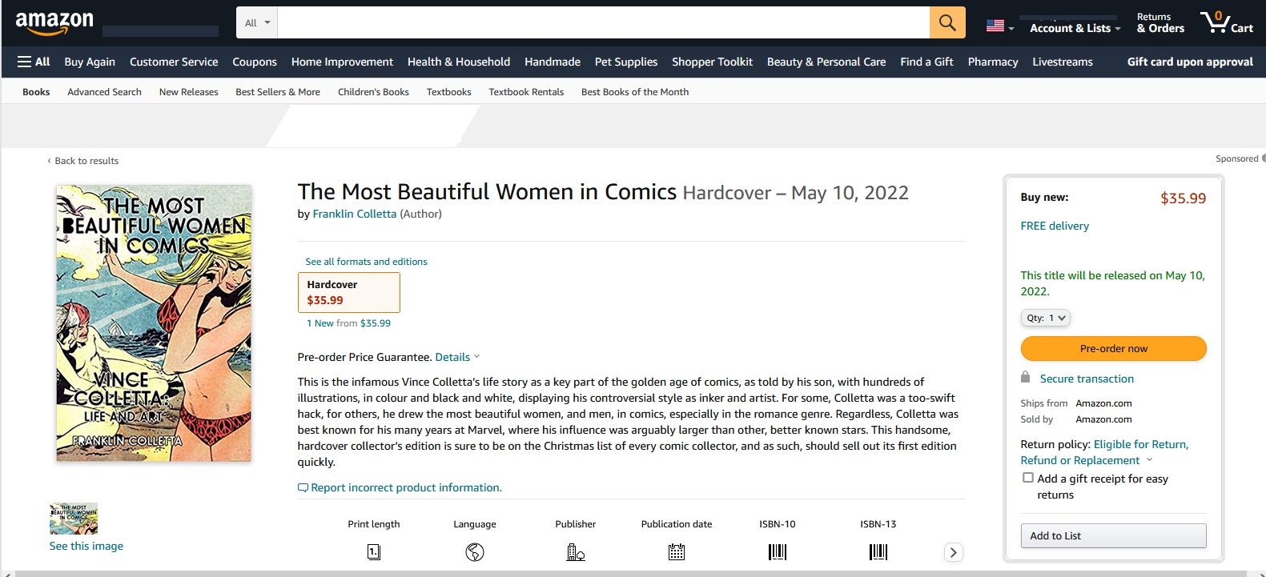This screenshot has width=1266, height=577.
Task: Click See this image link
Action: pyautogui.click(x=86, y=546)
